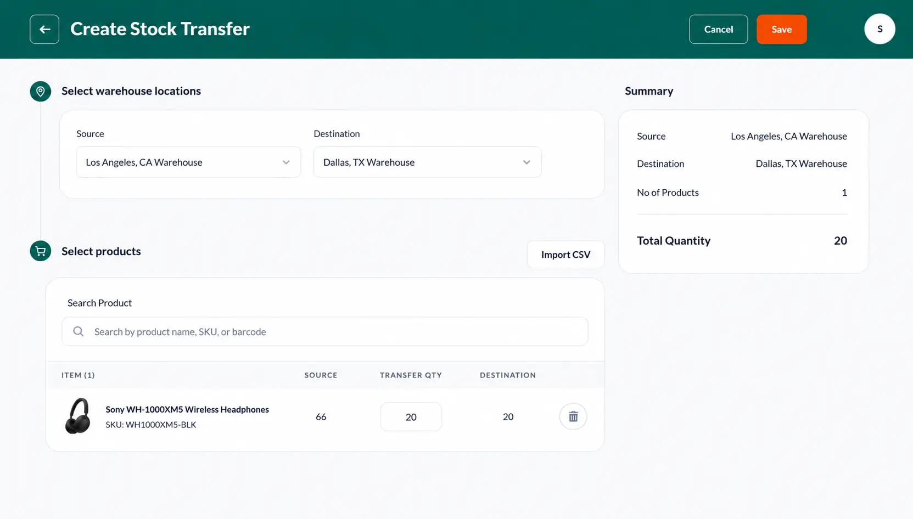Click the Create Stock Transfer title
Viewport: 913px width, 519px height.
pyautogui.click(x=160, y=29)
